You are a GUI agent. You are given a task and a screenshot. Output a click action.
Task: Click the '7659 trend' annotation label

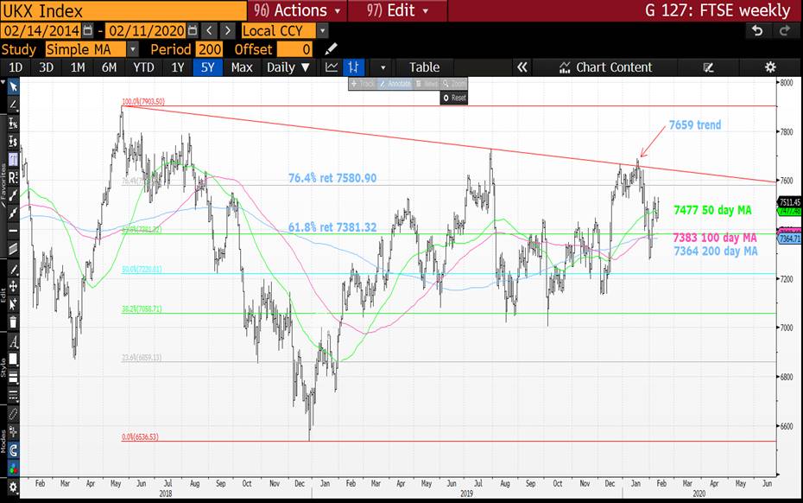click(x=695, y=125)
